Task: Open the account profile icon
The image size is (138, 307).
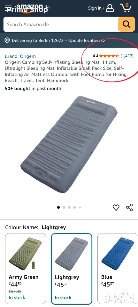Action: [110, 8]
